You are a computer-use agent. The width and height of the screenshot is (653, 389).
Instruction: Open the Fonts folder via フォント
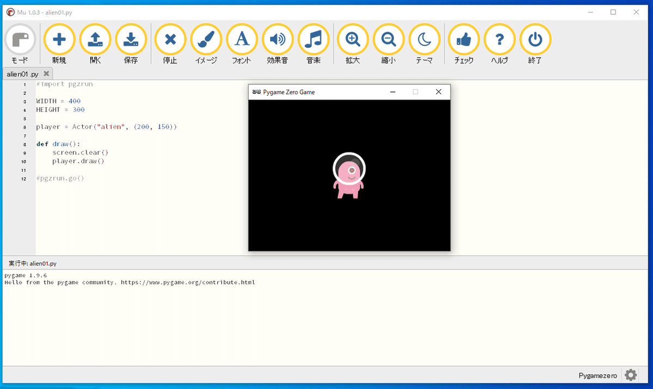coord(242,39)
